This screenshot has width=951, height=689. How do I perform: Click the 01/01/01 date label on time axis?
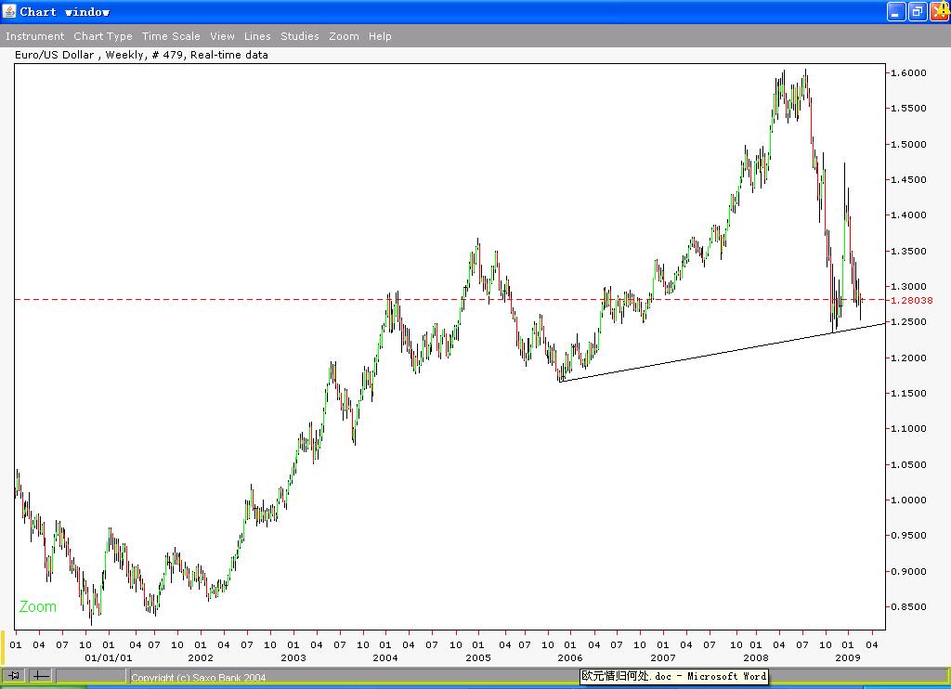pyautogui.click(x=108, y=657)
